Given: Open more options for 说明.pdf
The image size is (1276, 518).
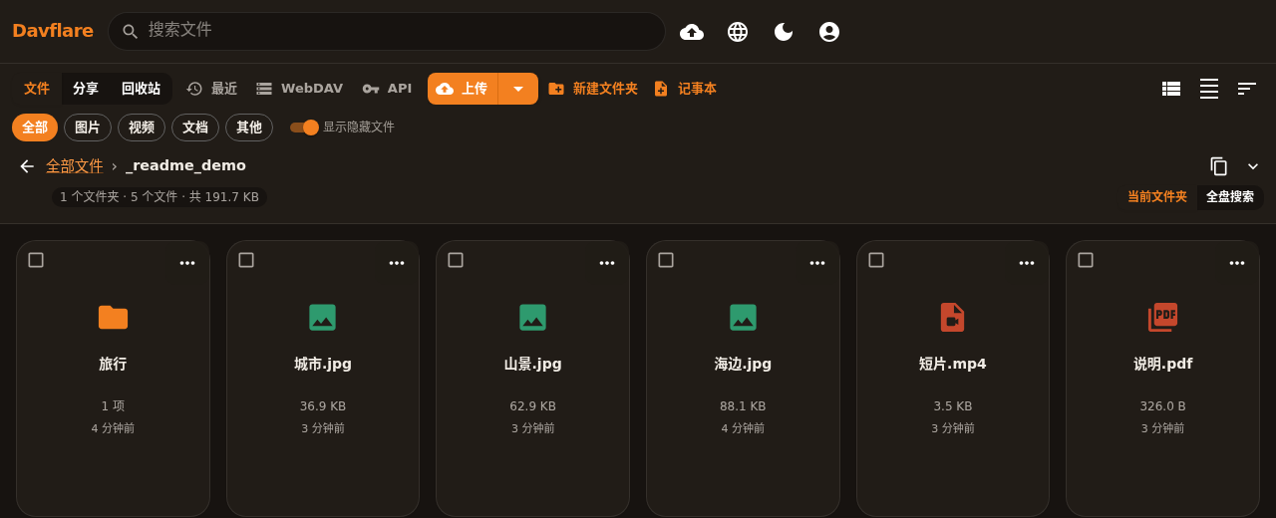Looking at the screenshot, I should pyautogui.click(x=1237, y=263).
